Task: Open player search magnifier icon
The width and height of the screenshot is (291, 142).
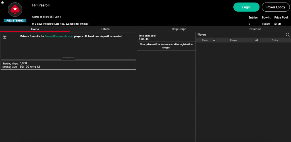Action: [x=288, y=35]
